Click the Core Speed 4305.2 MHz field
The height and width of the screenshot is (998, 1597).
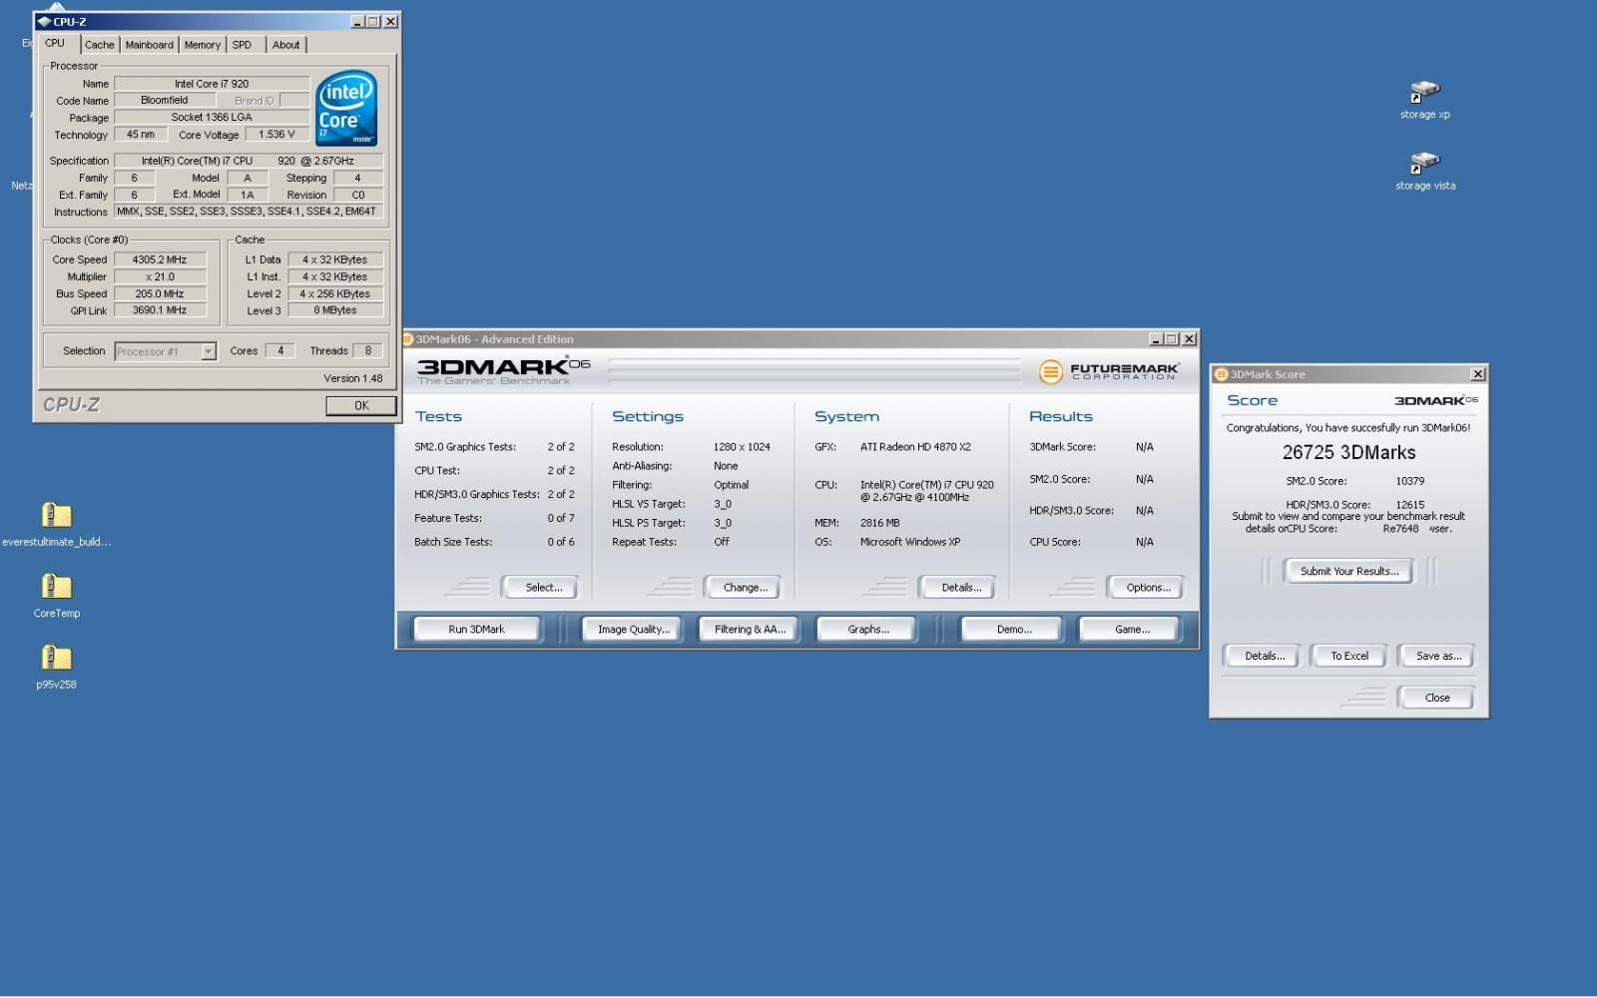tap(160, 259)
